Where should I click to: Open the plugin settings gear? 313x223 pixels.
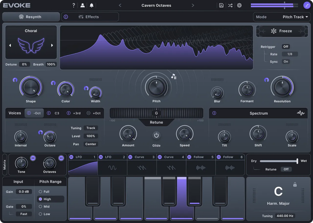(x=239, y=5)
